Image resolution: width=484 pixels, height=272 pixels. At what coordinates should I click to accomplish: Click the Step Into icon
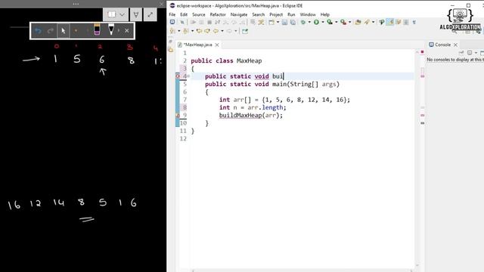tap(225, 22)
